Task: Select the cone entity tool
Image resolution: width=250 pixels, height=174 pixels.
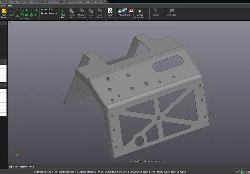Action: [36, 10]
